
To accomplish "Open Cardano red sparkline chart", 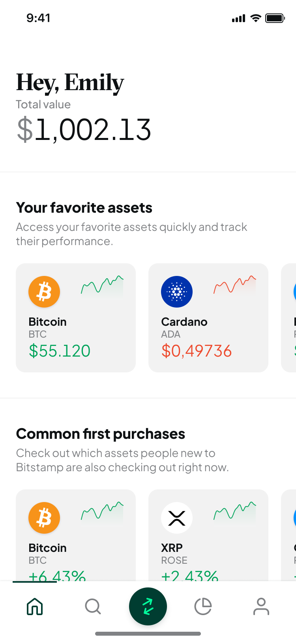I will (235, 285).
